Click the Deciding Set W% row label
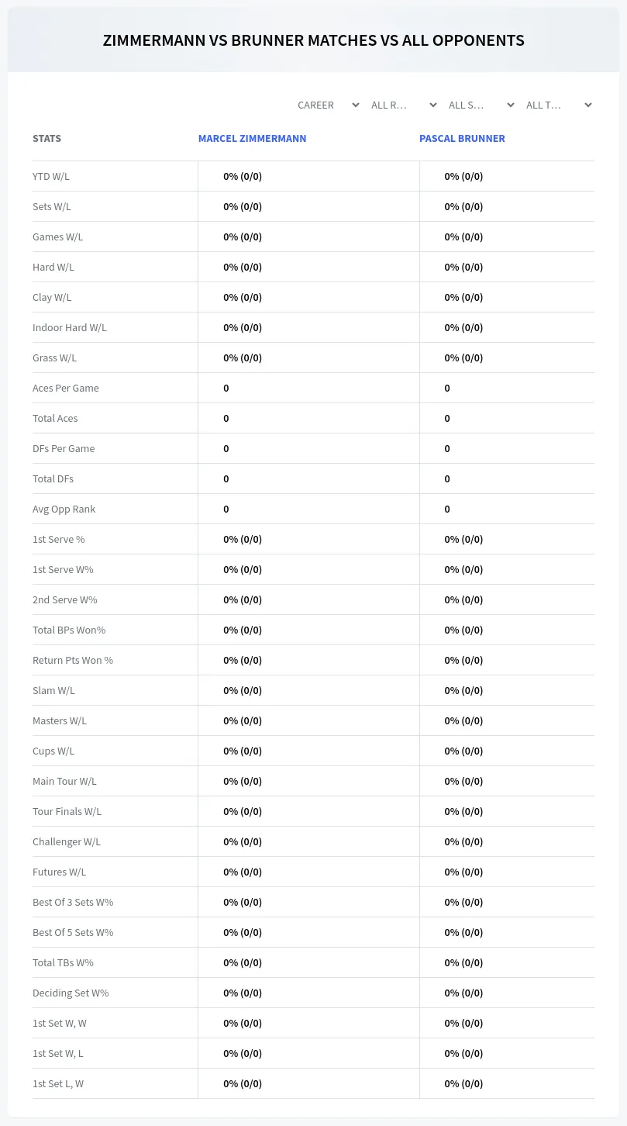627x1126 pixels. pyautogui.click(x=71, y=993)
